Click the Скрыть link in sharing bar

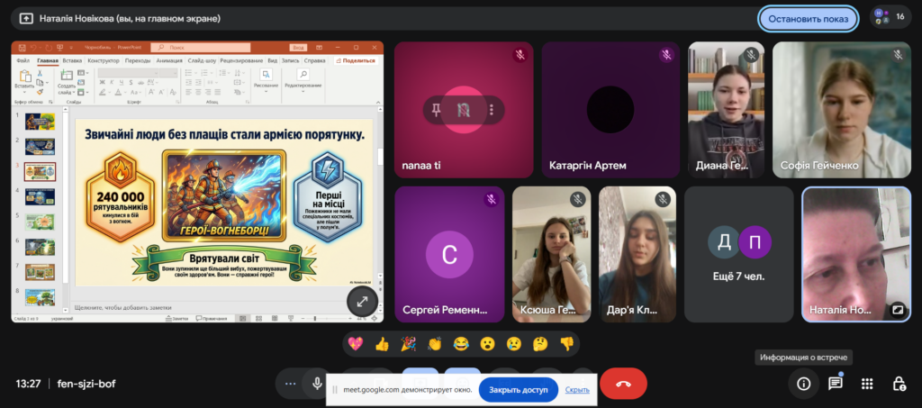tap(577, 390)
